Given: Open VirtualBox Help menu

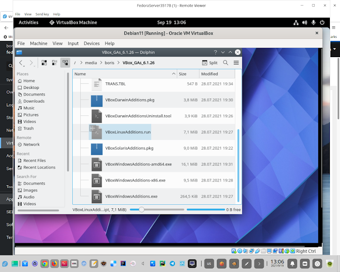Looking at the screenshot, I should (110, 43).
